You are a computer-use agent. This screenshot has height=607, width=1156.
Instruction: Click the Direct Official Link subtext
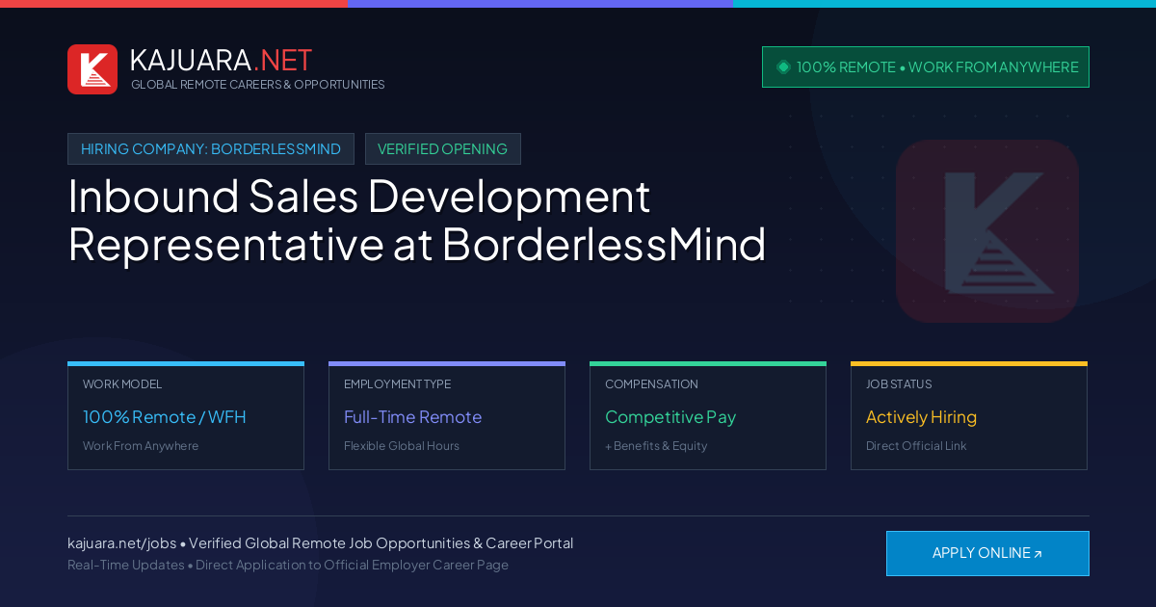click(x=916, y=446)
